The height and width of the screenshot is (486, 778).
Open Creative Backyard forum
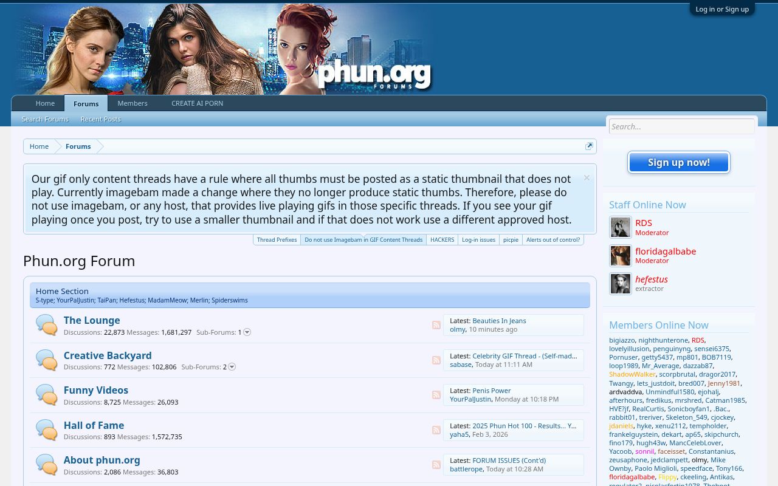click(108, 355)
